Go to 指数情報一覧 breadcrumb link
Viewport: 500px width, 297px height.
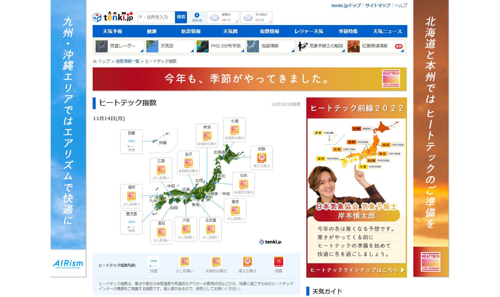[x=128, y=61]
